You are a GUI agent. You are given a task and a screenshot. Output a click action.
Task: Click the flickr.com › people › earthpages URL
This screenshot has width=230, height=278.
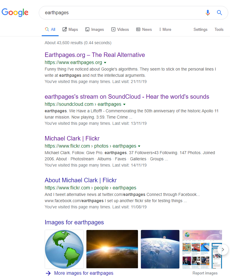point(90,188)
